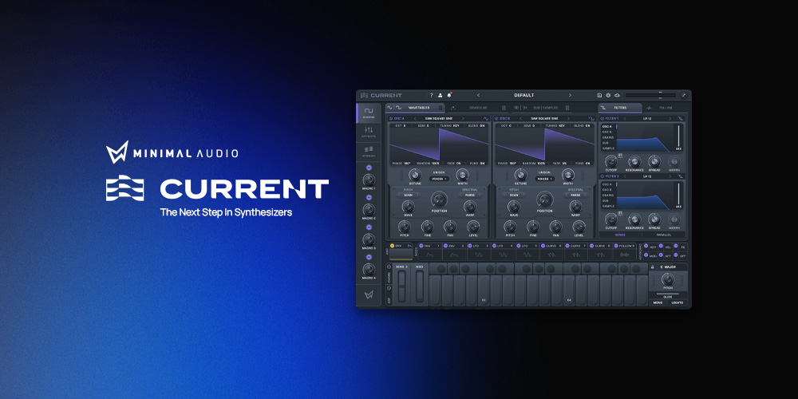Screen dimensions: 798x399
Task: Enable Mono mode
Action: pos(658,302)
